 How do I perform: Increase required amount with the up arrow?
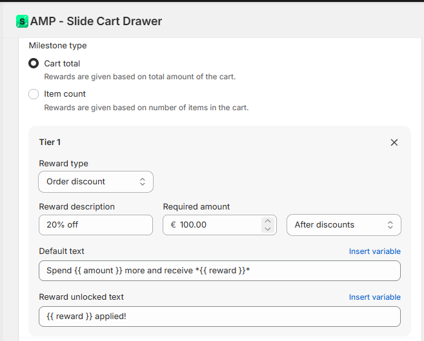coord(268,221)
